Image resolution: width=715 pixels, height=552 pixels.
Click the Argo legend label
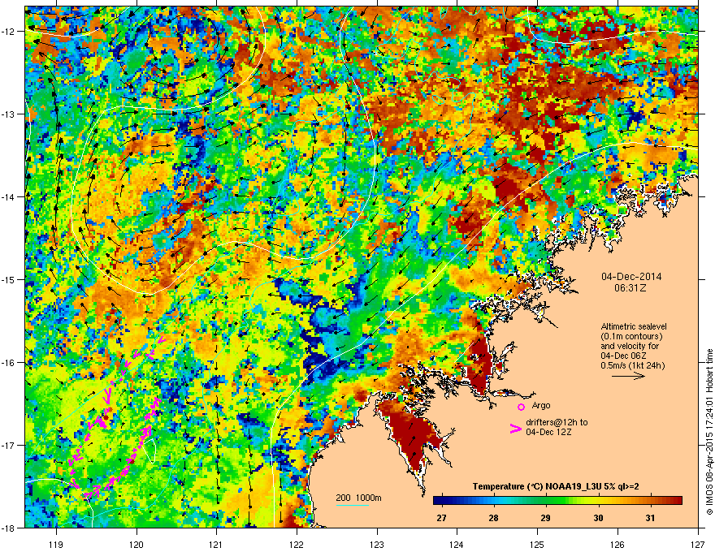coord(541,405)
